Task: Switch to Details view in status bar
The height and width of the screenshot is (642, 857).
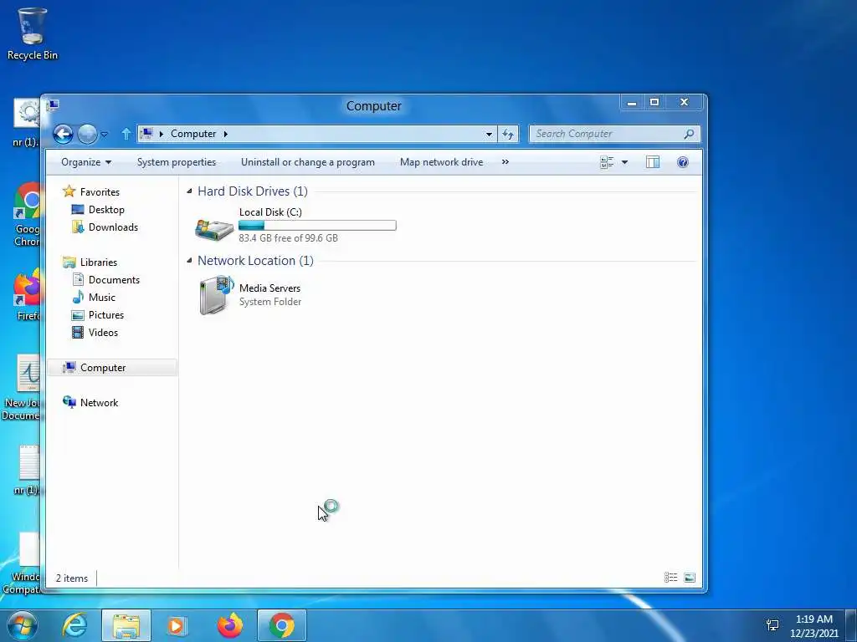Action: coord(670,578)
